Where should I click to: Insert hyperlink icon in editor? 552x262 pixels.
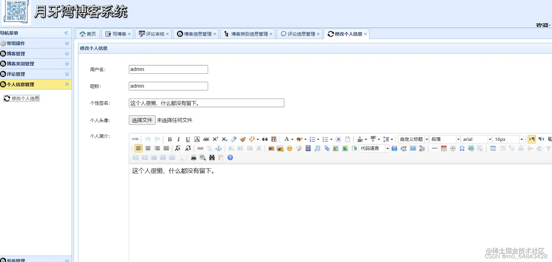200,149
